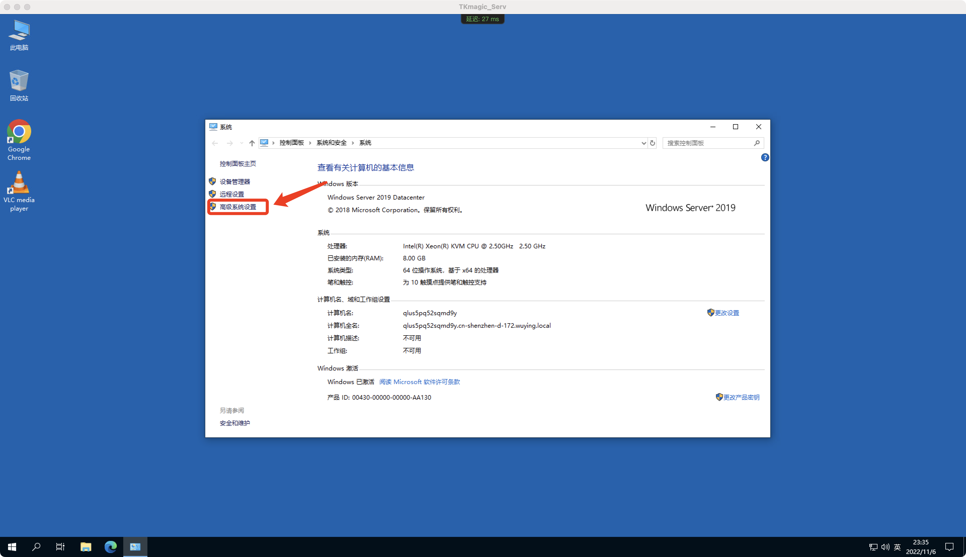The width and height of the screenshot is (966, 557).
Task: Expand the chevron after 系统和安全 breadcrumb
Action: pyautogui.click(x=353, y=143)
